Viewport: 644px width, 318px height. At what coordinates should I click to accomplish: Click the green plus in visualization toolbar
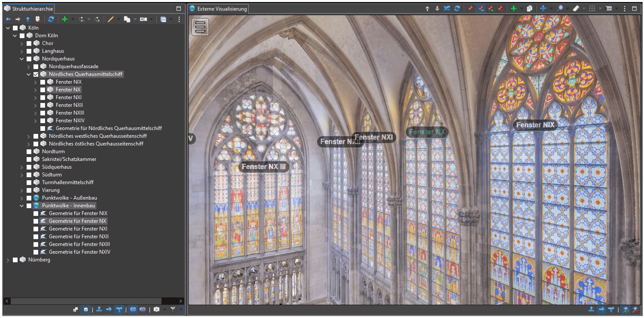tap(513, 9)
